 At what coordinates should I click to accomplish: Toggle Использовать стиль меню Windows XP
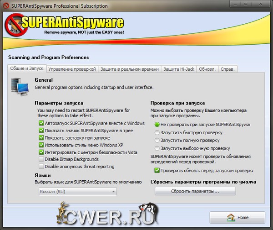click(42, 145)
